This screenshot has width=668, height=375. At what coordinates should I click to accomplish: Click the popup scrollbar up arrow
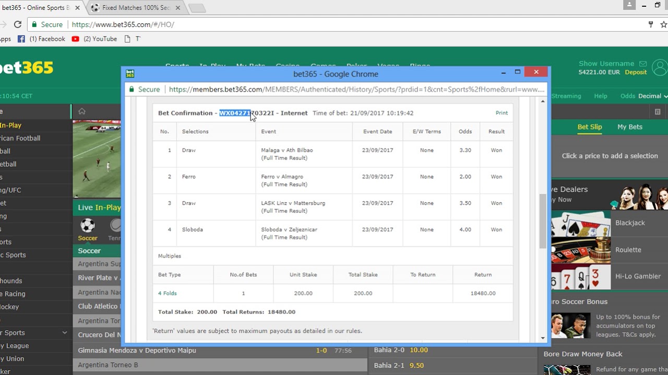point(543,101)
